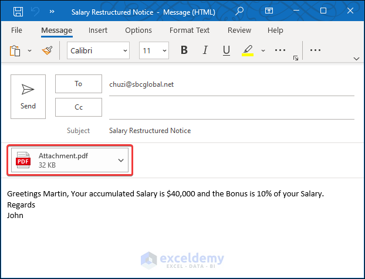Open the Paste options dropdown arrow
Viewport: 365px width, 279px height.
click(29, 50)
